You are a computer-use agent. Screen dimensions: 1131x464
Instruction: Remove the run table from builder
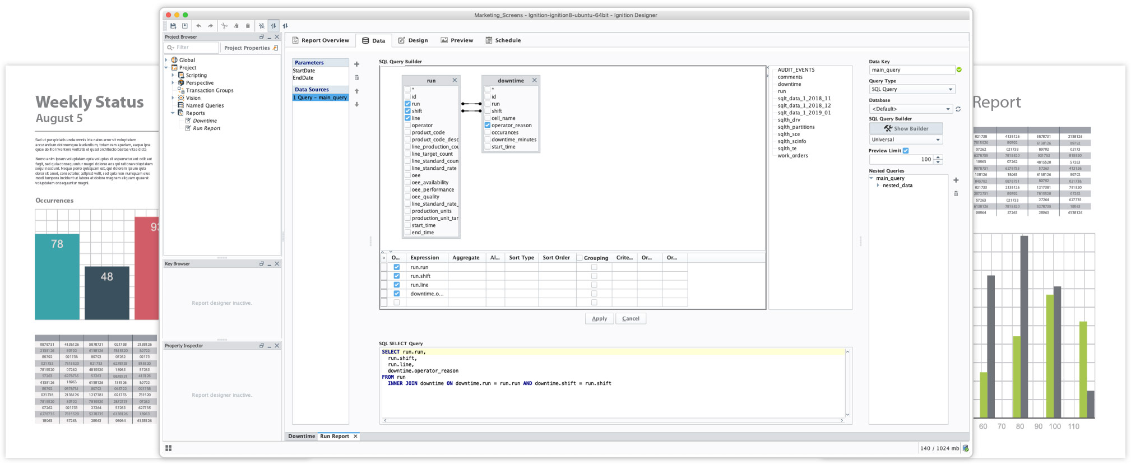(x=455, y=80)
